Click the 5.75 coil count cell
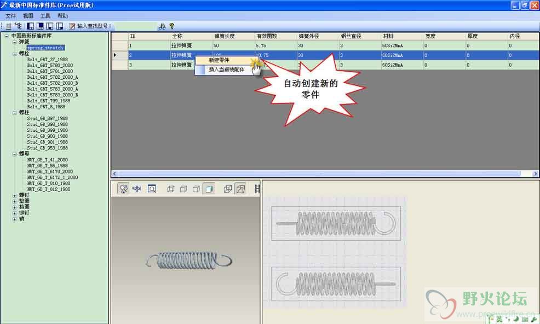540x324 pixels. [x=276, y=45]
